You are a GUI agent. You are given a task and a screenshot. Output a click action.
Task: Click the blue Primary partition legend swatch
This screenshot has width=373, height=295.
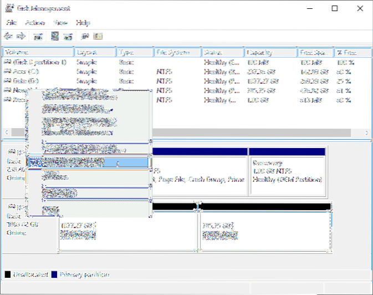click(x=55, y=274)
